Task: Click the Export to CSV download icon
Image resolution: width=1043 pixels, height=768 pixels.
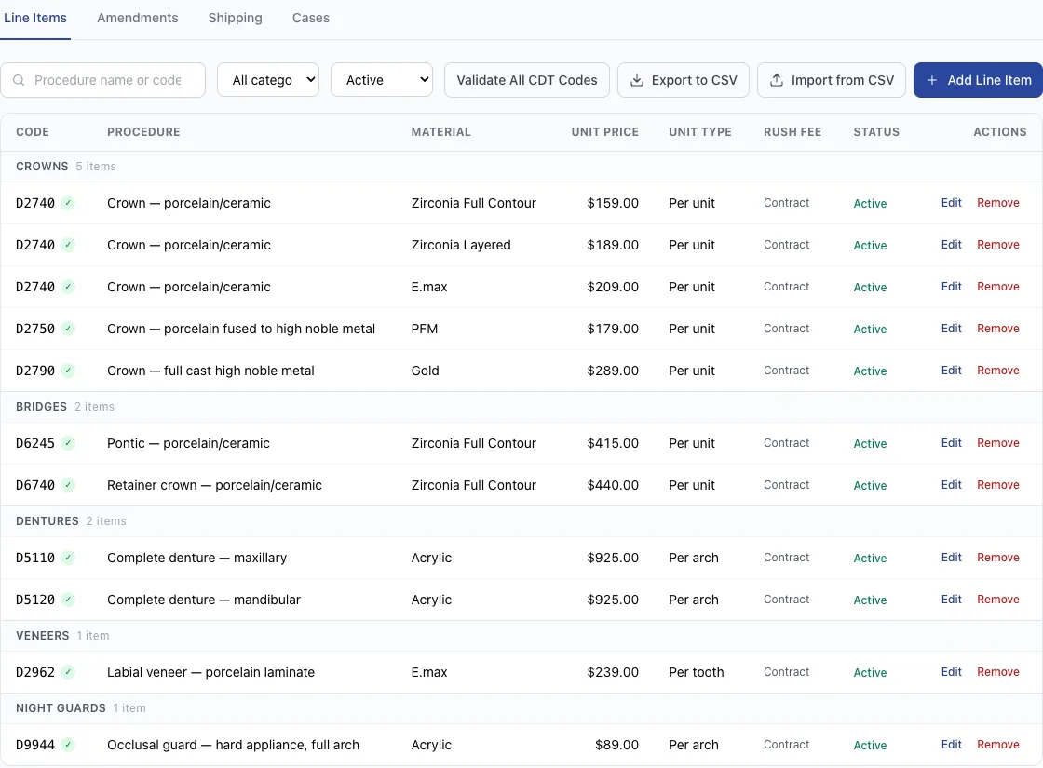Action: coord(637,80)
